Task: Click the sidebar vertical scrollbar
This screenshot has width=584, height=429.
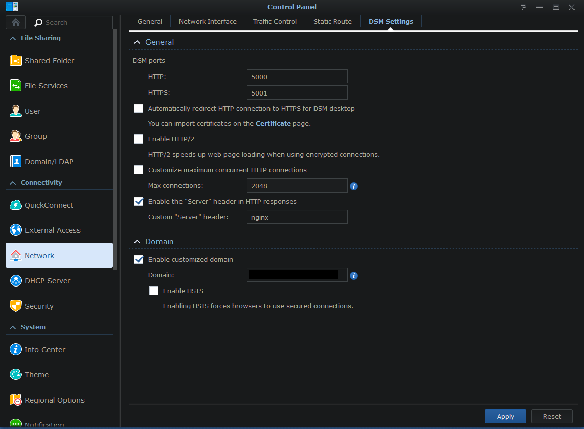Action: tap(116, 152)
